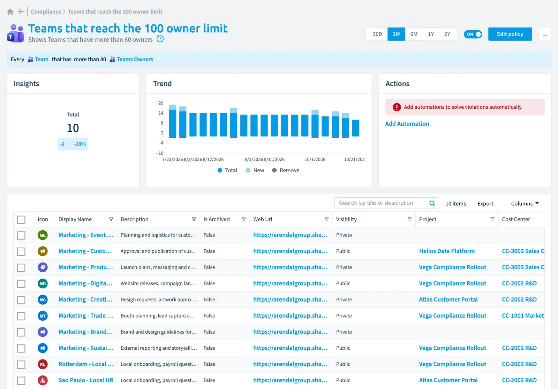Viewport: 558px width, 389px height.
Task: Click the red warning icon in Actions
Action: pos(397,107)
